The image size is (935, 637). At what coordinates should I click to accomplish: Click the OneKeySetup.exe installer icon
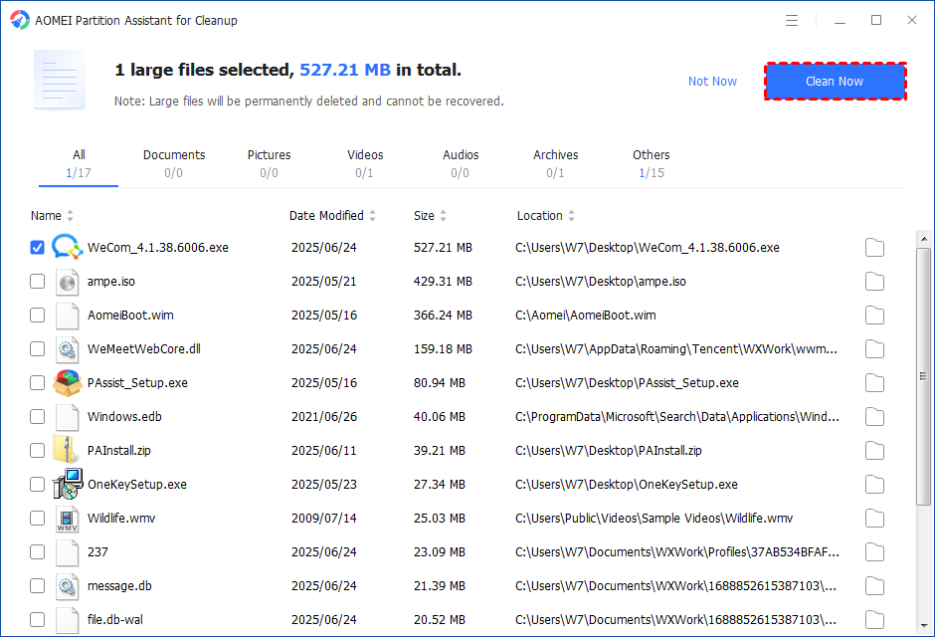[68, 484]
